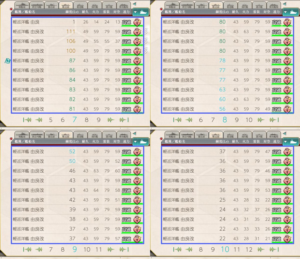Switch to 重巡級 tab in page 8 panel
Image resolution: width=300 pixels, height=259 pixels.
point(201,5)
